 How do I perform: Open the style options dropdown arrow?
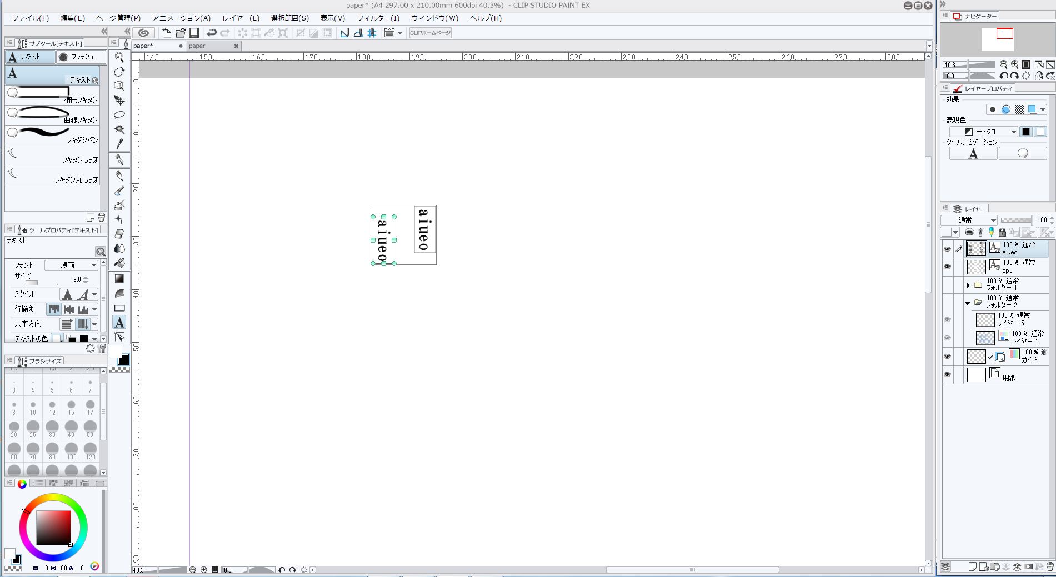coord(94,295)
